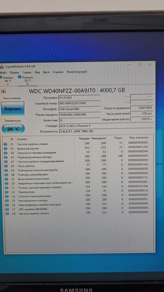Click status icon of attribute 07
Image resolution: width=164 pixels, height=292 pixels.
tap(5, 162)
